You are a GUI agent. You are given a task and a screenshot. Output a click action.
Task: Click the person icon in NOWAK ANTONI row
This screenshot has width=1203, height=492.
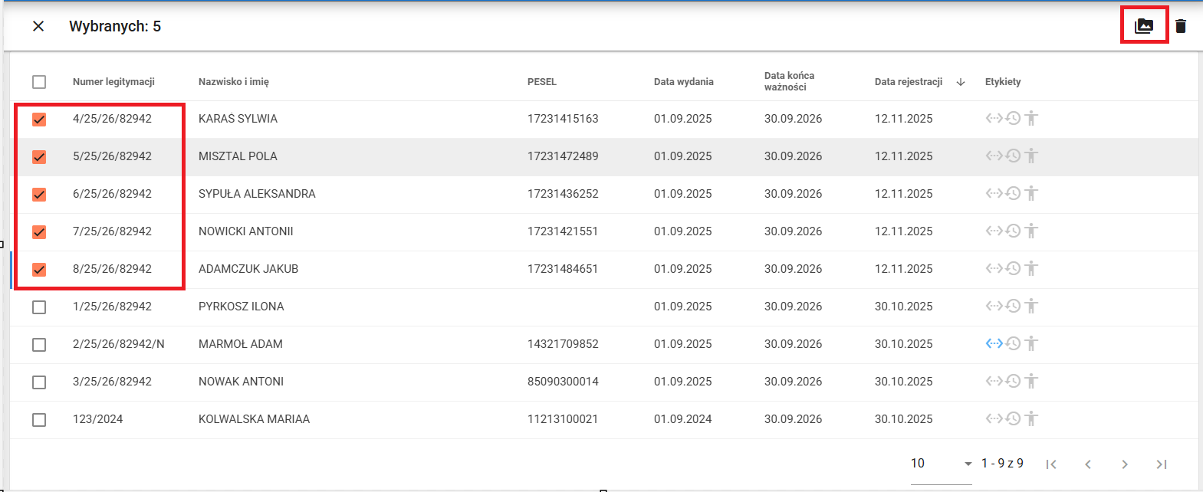click(x=1031, y=381)
